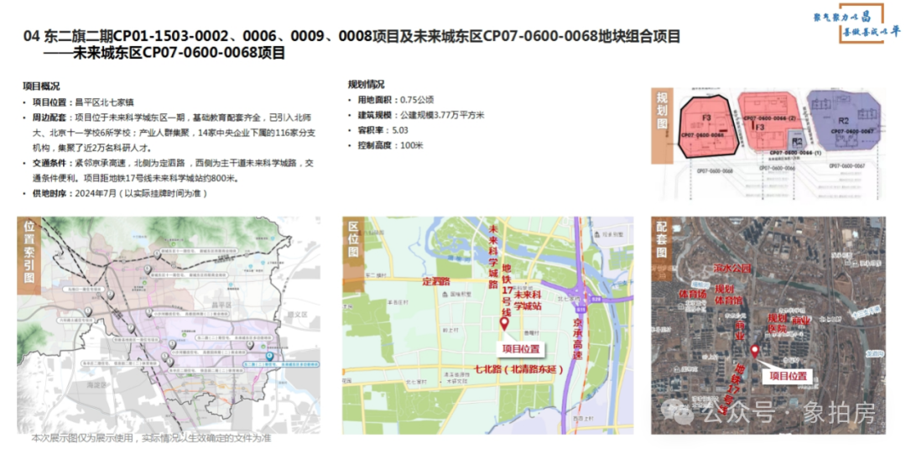Click the 体育场 label on the satellite map
The width and height of the screenshot is (906, 449).
[694, 295]
